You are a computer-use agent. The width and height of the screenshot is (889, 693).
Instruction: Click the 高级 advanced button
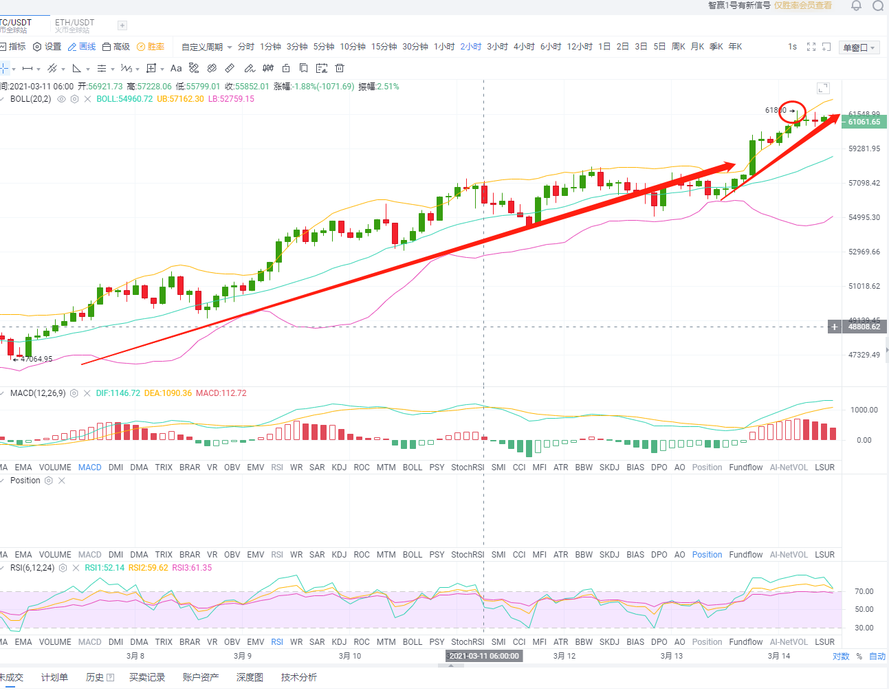coord(116,47)
